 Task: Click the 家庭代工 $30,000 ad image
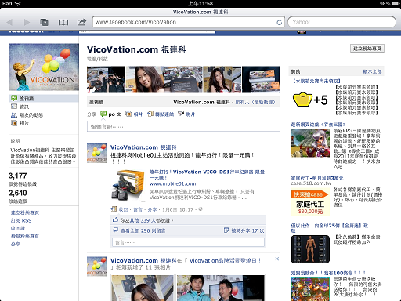[x=310, y=202]
